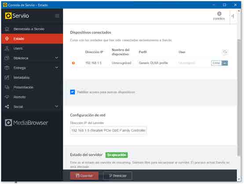Click the refresh devices icon in the table header
This screenshot has height=184, width=244.
coord(225,51)
